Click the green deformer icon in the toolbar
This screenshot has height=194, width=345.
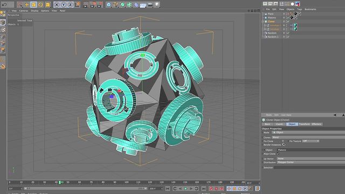click(122, 5)
